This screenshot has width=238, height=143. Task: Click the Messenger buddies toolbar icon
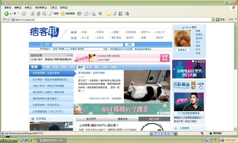pos(127,14)
